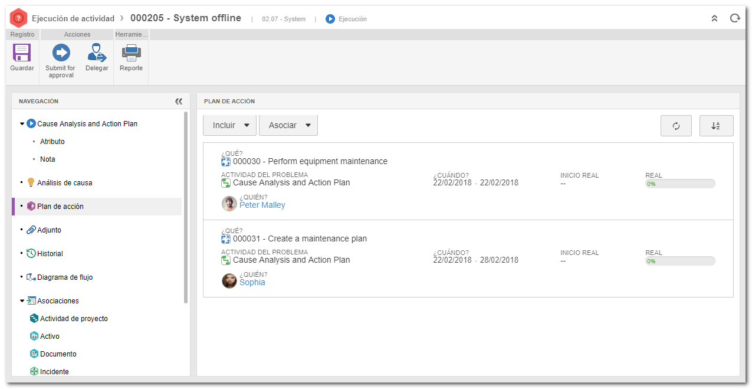Click the Incidente hexagon icon
Viewport: 752px width, 389px height.
pos(34,372)
